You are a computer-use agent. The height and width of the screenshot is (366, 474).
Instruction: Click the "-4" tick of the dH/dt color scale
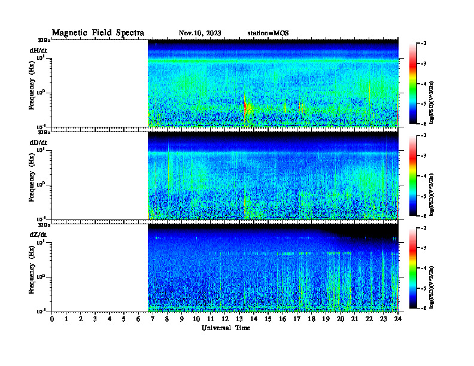tap(424, 84)
